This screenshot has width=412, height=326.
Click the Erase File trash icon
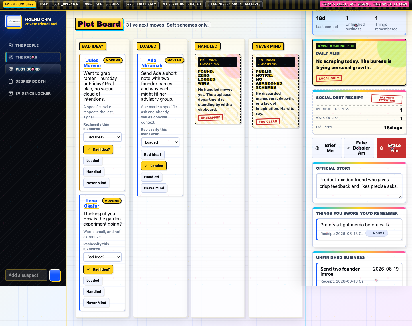(x=381, y=148)
